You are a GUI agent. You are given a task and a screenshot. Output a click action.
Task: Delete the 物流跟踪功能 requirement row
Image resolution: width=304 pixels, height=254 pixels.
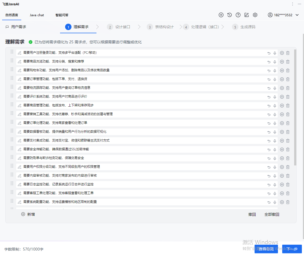pos(288,88)
